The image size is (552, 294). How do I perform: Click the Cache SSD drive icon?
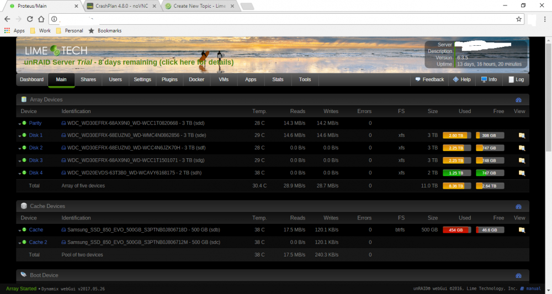(x=63, y=229)
